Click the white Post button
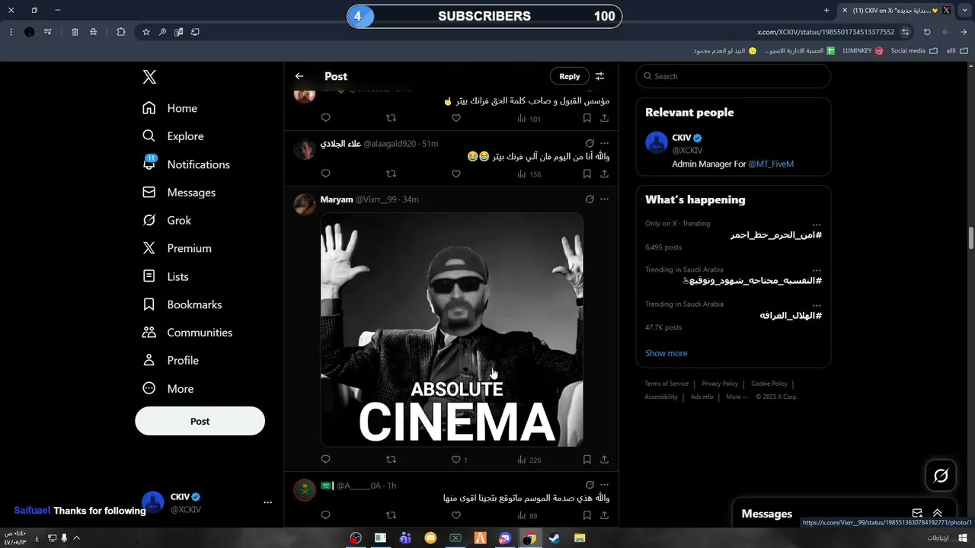The image size is (975, 548). 200,421
